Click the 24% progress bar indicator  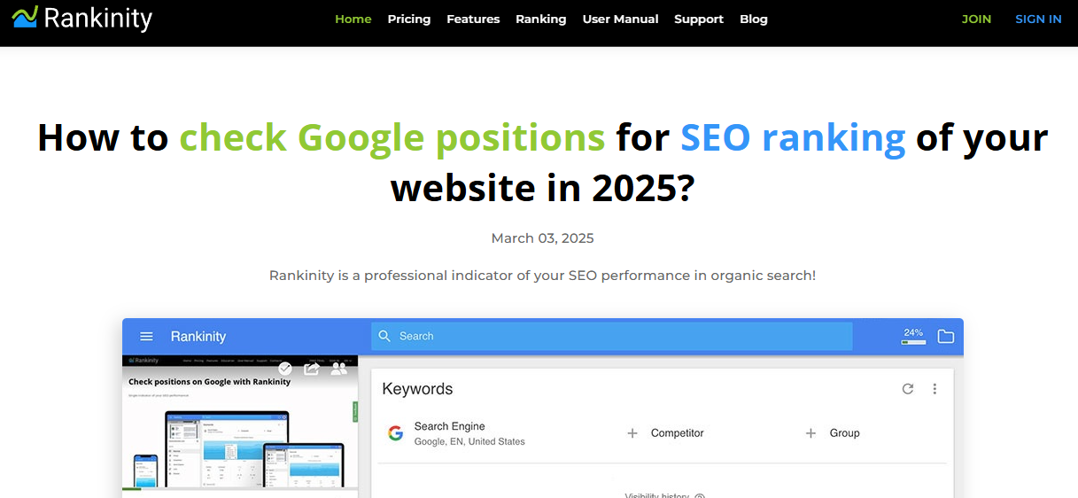pos(913,337)
